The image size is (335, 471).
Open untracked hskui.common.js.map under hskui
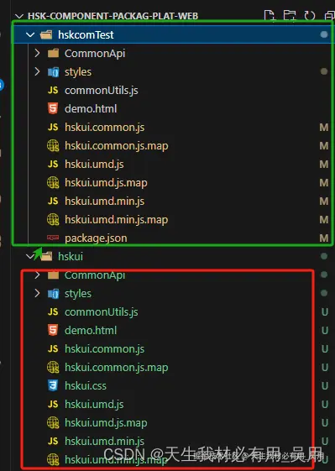point(116,368)
